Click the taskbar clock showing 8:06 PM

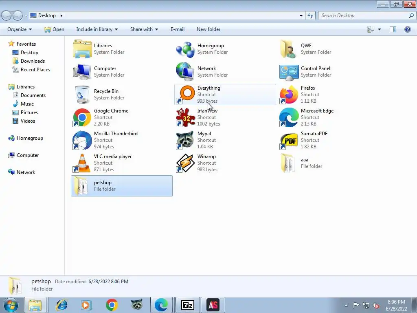click(396, 305)
